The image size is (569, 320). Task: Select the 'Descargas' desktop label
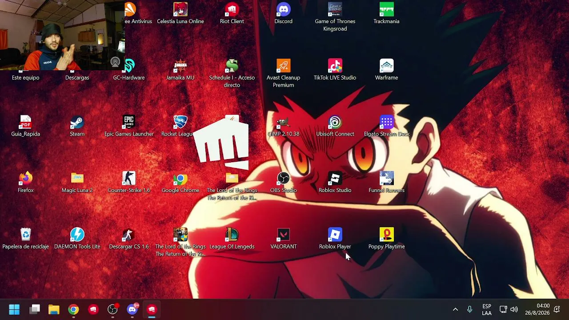77,78
